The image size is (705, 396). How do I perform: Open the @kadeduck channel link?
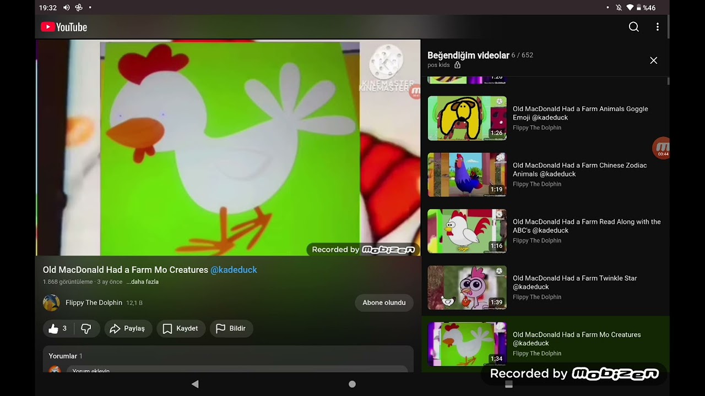[x=234, y=269]
